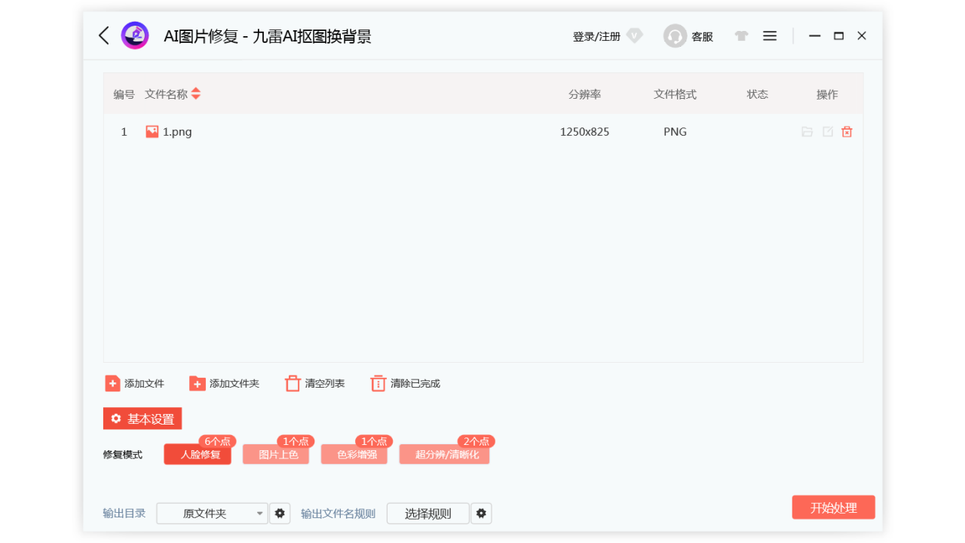Image resolution: width=965 pixels, height=543 pixels.
Task: Click 选择规则 to choose naming rule
Action: point(427,513)
